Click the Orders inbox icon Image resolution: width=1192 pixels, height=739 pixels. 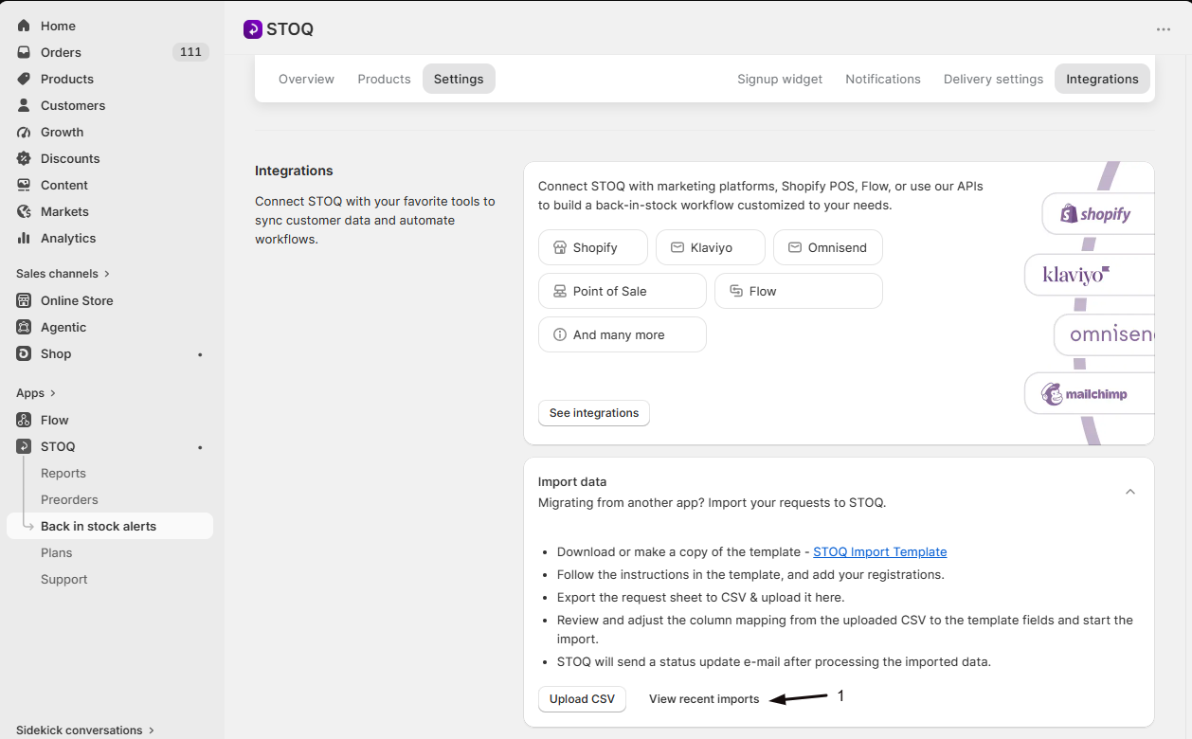[24, 52]
